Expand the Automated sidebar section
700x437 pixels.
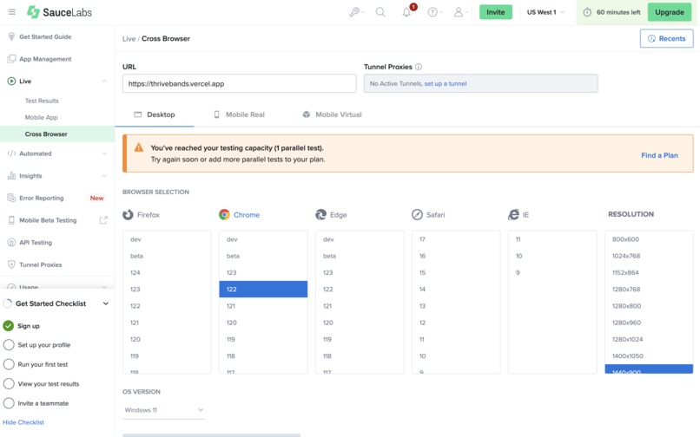(104, 153)
